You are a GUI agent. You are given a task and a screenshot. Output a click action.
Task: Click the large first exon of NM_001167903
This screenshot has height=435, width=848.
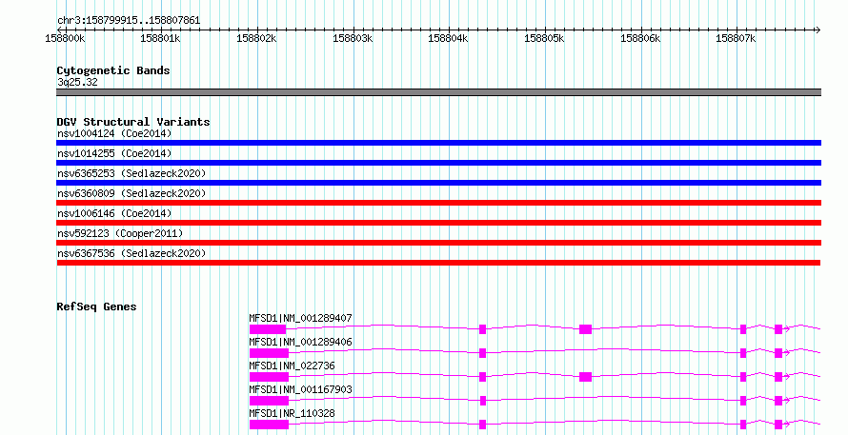coord(269,401)
